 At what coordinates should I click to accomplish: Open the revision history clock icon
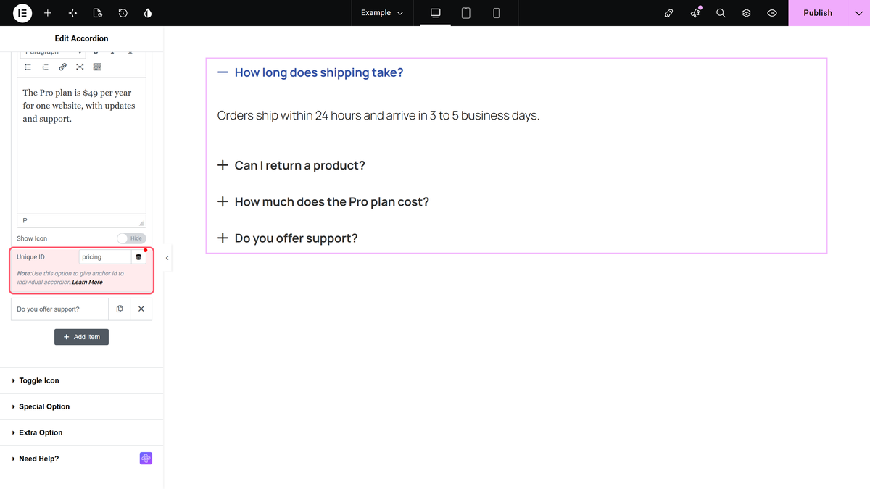point(123,13)
